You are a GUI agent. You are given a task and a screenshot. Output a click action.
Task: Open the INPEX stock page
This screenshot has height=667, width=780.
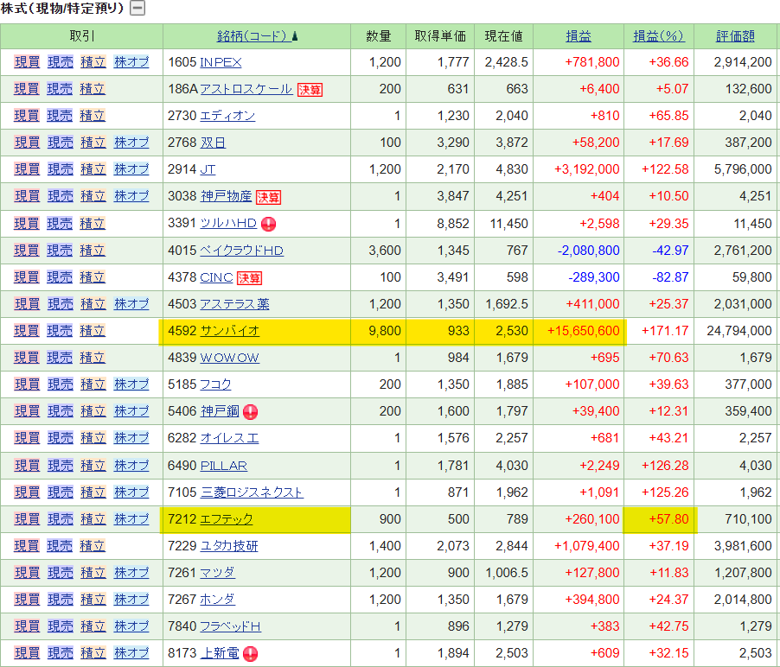221,62
